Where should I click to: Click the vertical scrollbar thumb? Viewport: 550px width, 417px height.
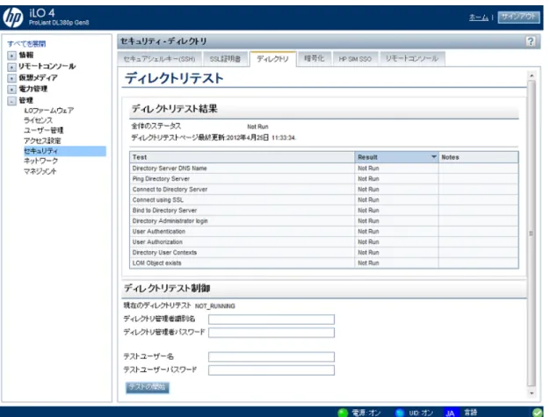[532, 233]
